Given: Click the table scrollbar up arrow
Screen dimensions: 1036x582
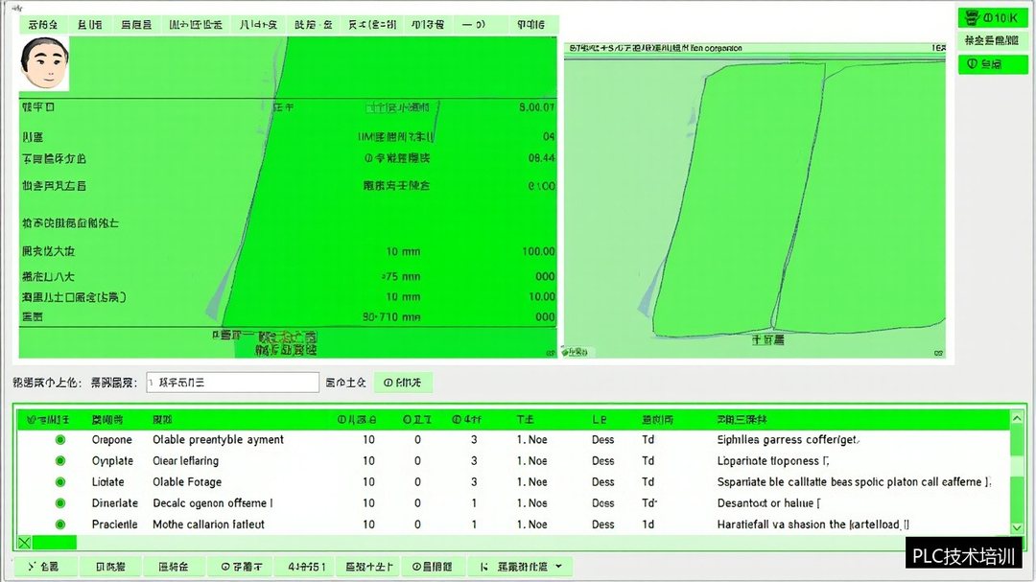Looking at the screenshot, I should 1017,418.
